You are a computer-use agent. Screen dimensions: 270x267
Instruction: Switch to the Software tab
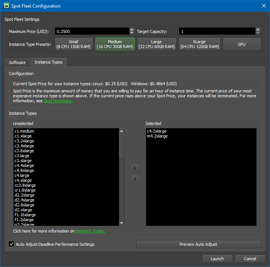pyautogui.click(x=17, y=62)
